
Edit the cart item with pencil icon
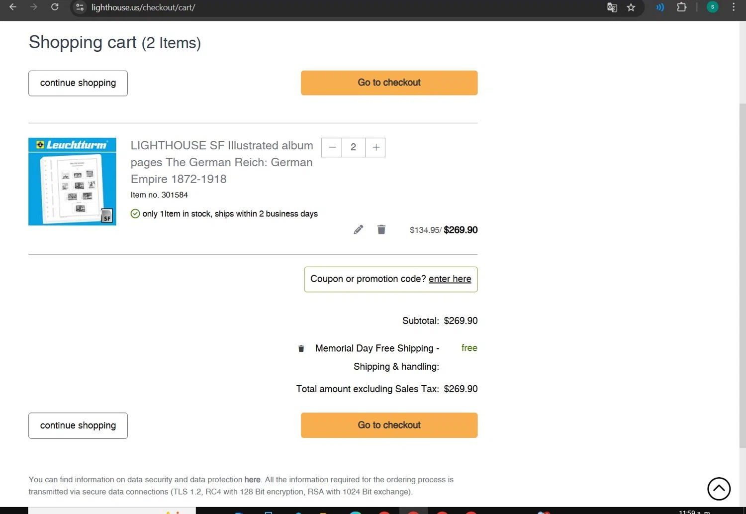pyautogui.click(x=359, y=229)
